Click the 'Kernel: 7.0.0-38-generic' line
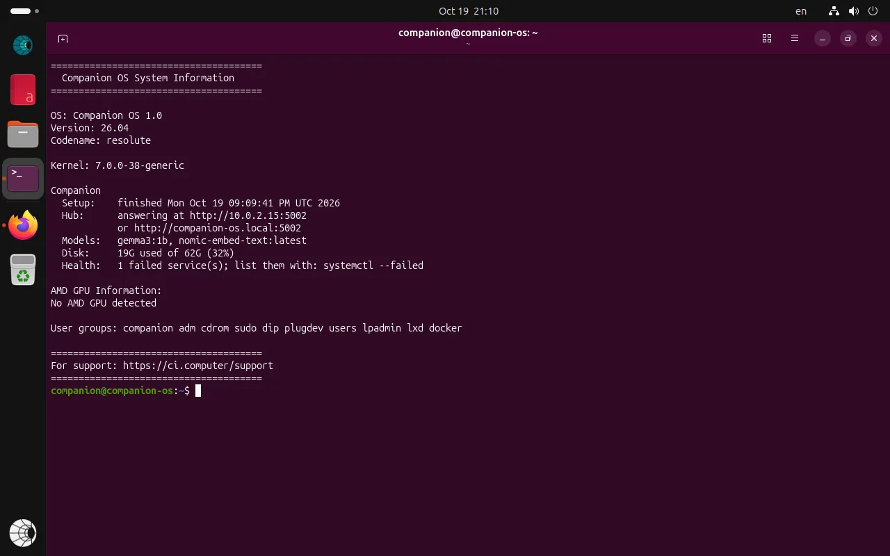The height and width of the screenshot is (556, 890). [x=118, y=165]
